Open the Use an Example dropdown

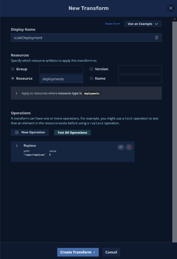pyautogui.click(x=143, y=24)
